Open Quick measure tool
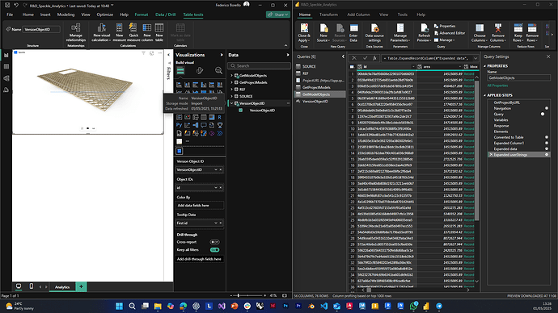558x313 pixels. (x=133, y=32)
